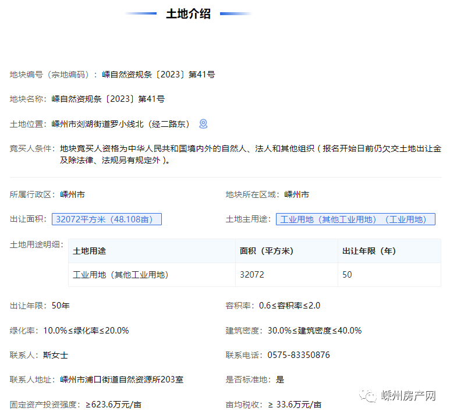The width and height of the screenshot is (450, 415).
Task: Click the greening rate value 10.0%≤绿化率≤20.0%
Action: coord(86,330)
